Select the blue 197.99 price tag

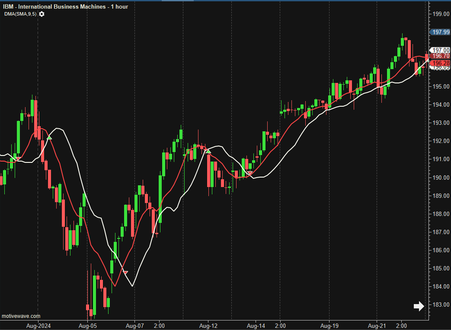[x=441, y=32]
